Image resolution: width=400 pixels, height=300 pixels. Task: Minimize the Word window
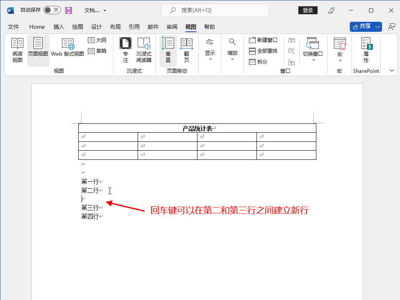(351, 10)
